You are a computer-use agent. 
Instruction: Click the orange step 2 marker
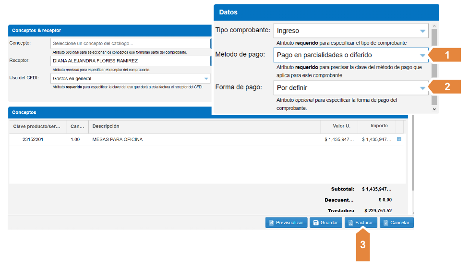(446, 87)
